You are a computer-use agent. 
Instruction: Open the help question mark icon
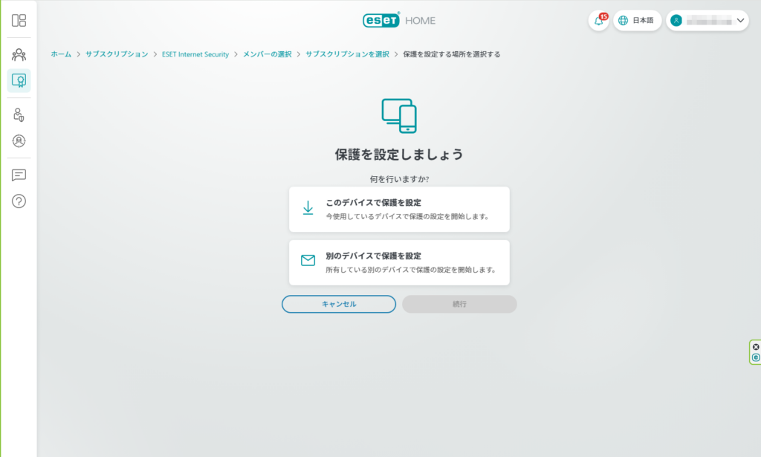coord(19,201)
